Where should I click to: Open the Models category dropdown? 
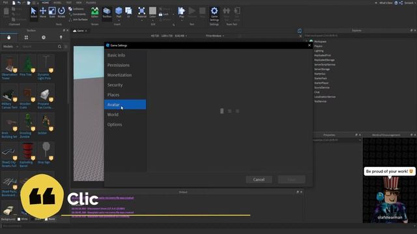point(10,46)
